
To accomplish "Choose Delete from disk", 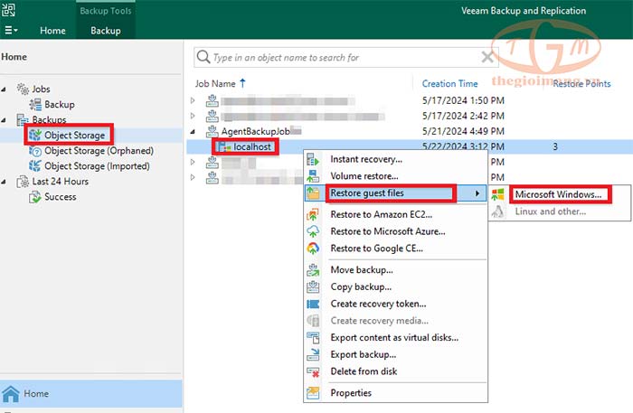I will click(364, 371).
